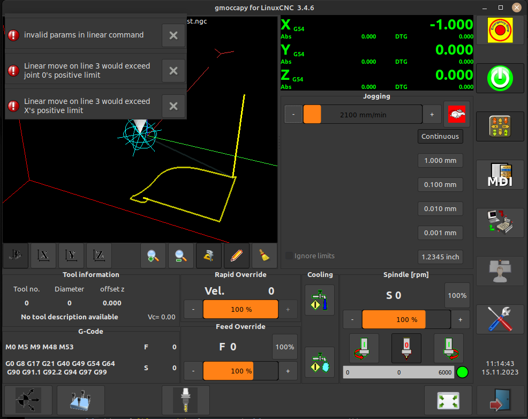The image size is (528, 419).
Task: Switch preview to the X view
Action: [x=43, y=256]
